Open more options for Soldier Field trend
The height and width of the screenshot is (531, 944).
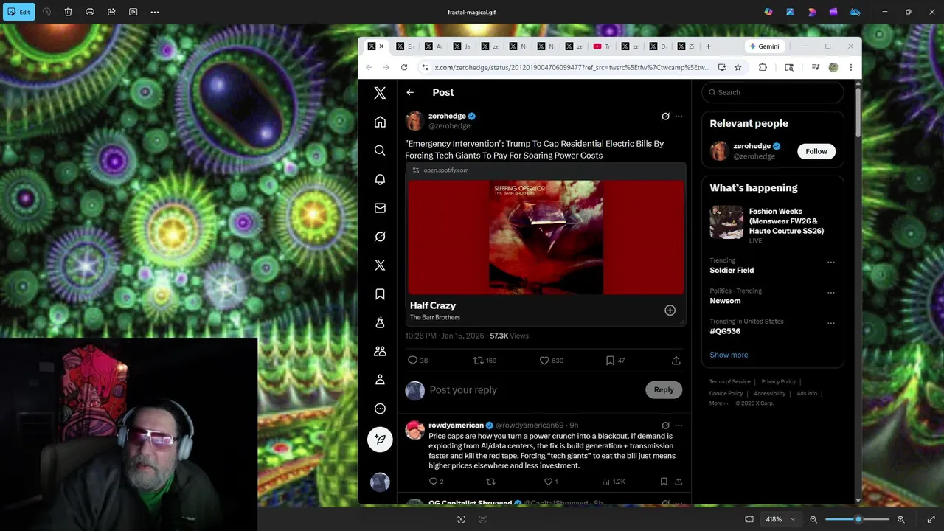click(830, 262)
